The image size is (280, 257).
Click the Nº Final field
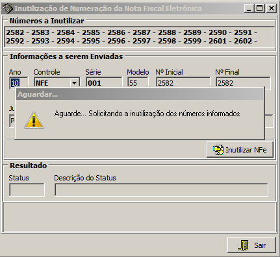243,83
